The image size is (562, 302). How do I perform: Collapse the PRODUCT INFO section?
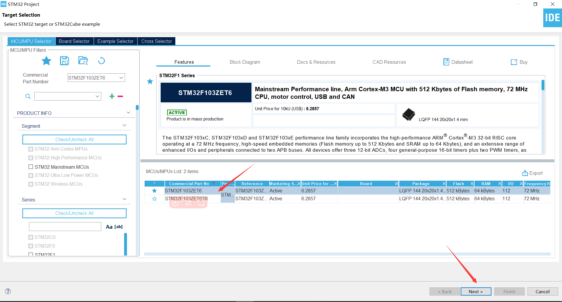(x=128, y=113)
